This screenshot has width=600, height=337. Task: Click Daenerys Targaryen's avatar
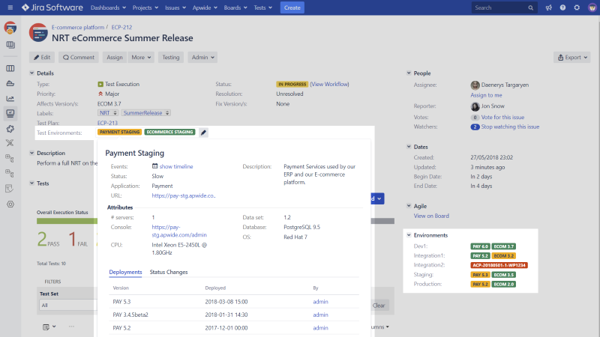tap(475, 85)
